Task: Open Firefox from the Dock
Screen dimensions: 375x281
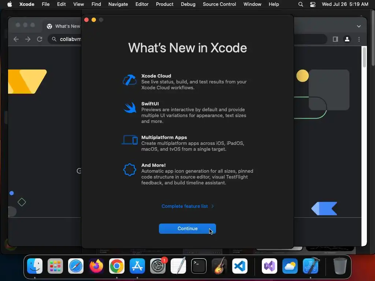Action: click(96, 266)
